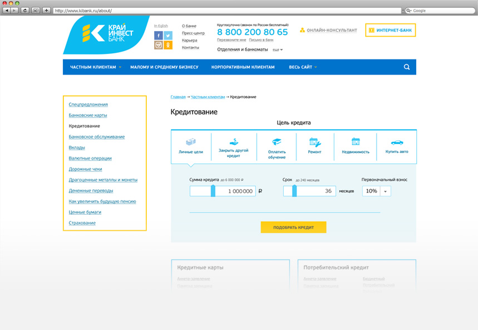Click the loan amount field 1 000 000
The width and height of the screenshot is (478, 330).
coord(223,191)
